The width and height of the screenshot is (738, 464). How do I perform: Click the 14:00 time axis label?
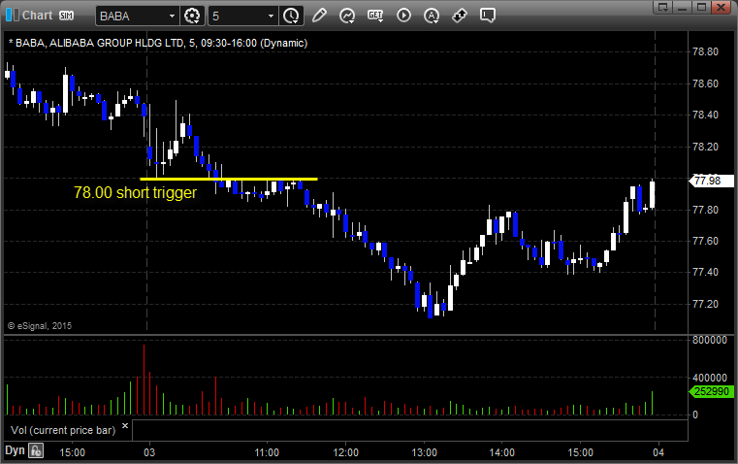(x=501, y=452)
